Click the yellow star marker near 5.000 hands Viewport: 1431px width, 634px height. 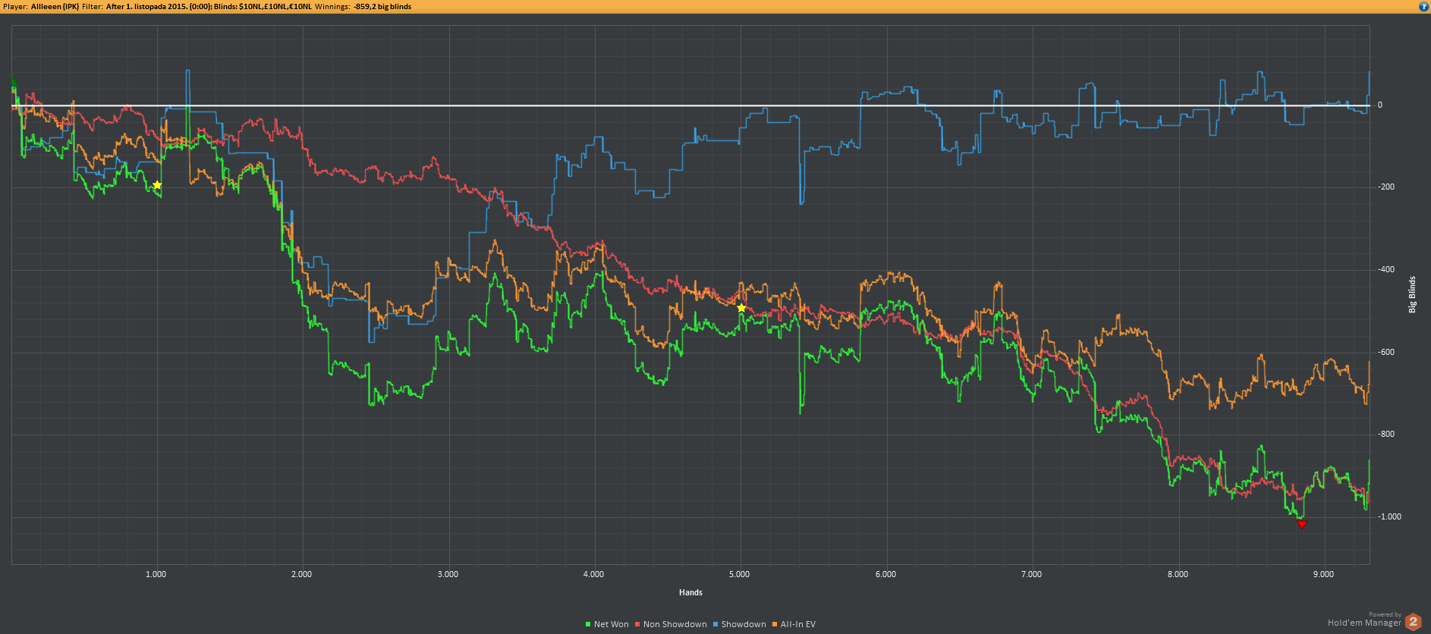pos(741,308)
